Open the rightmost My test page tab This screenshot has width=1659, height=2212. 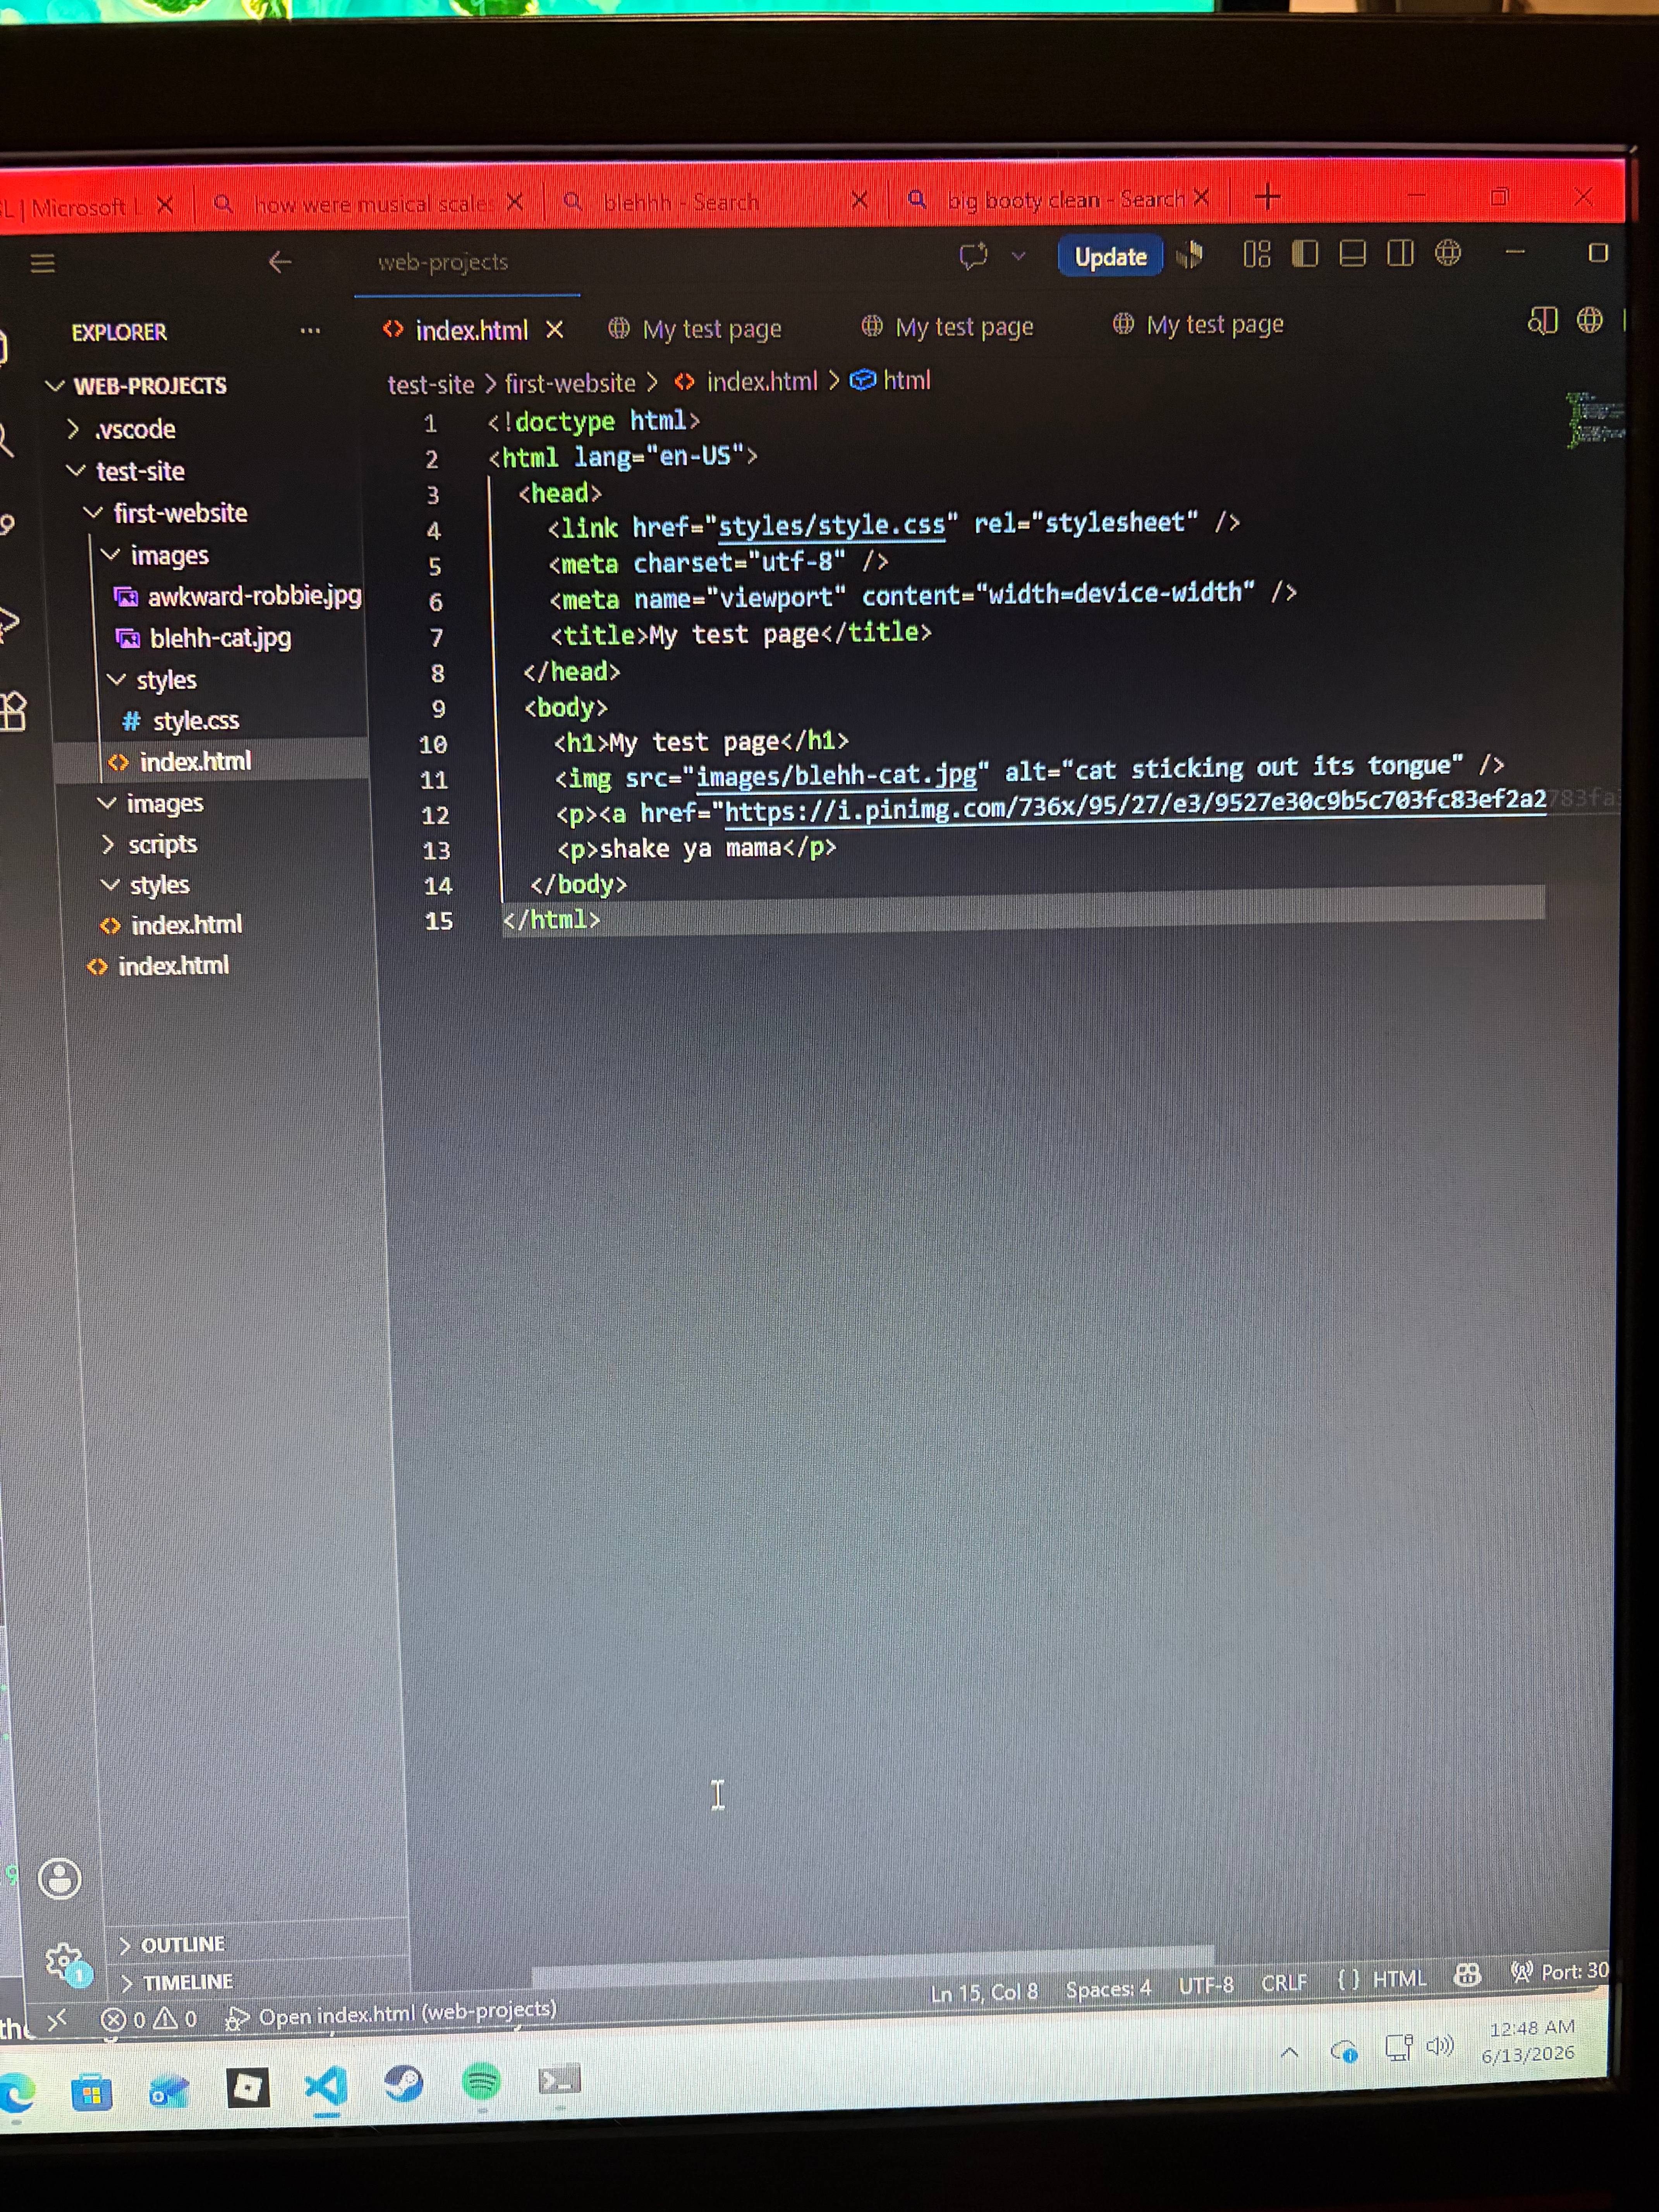pyautogui.click(x=1199, y=324)
